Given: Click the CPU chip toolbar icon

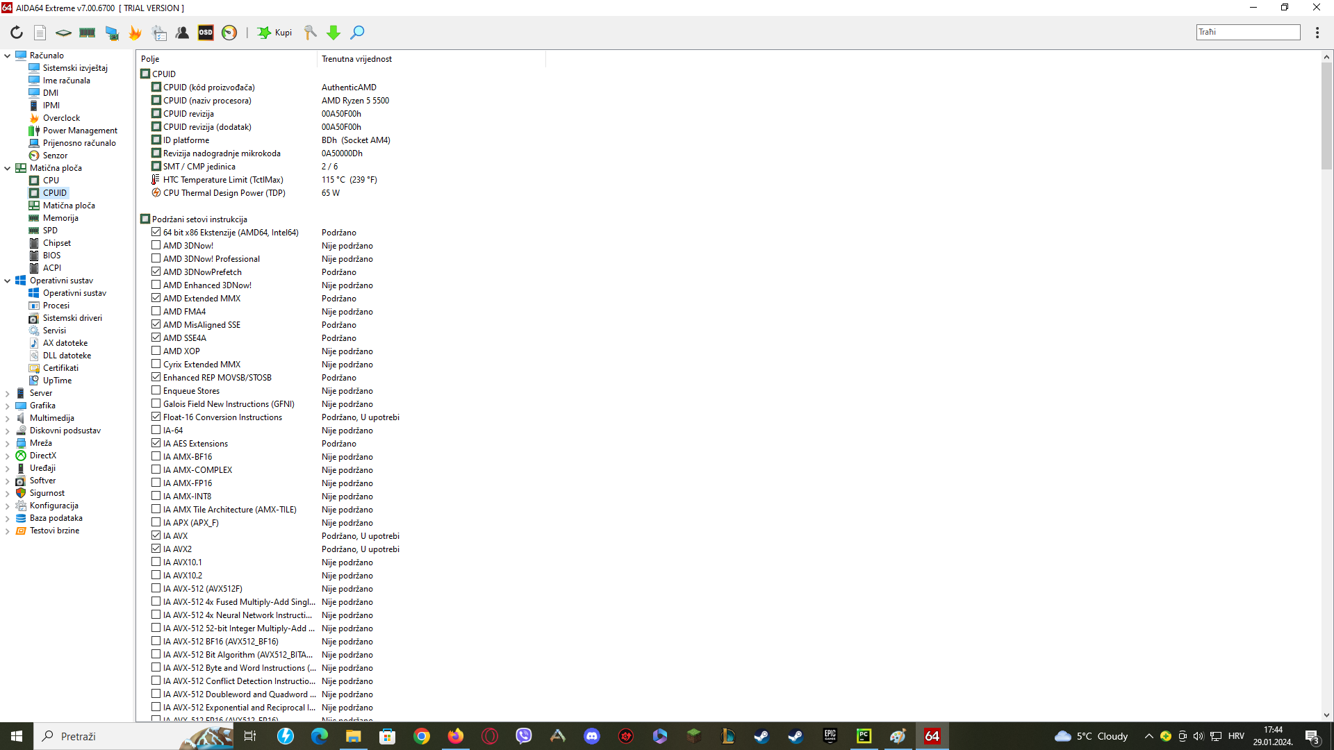Looking at the screenshot, I should point(63,33).
